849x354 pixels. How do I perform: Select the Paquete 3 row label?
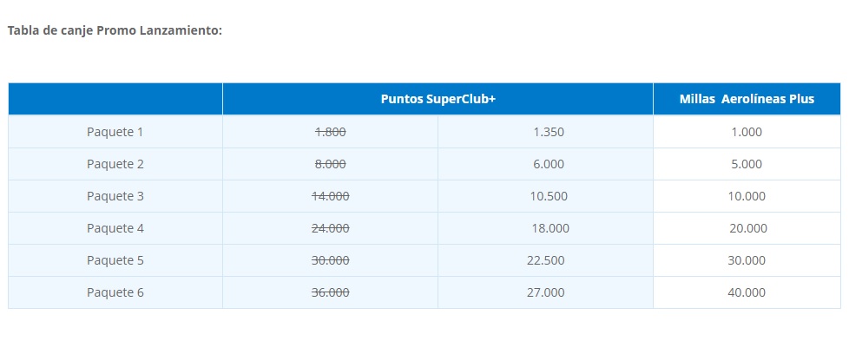pyautogui.click(x=115, y=196)
